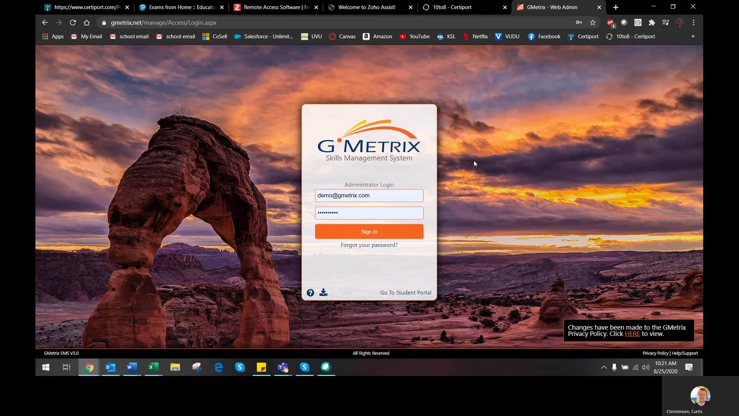This screenshot has height=416, width=739.
Task: Open the volume control in the tray
Action: [x=645, y=367]
